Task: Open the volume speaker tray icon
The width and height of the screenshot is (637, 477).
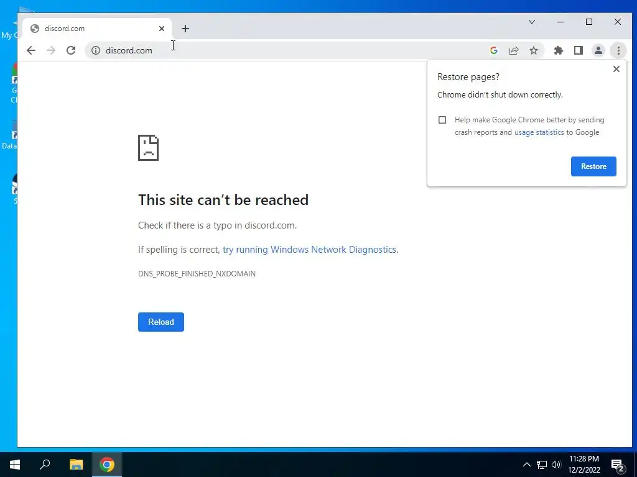Action: (557, 465)
